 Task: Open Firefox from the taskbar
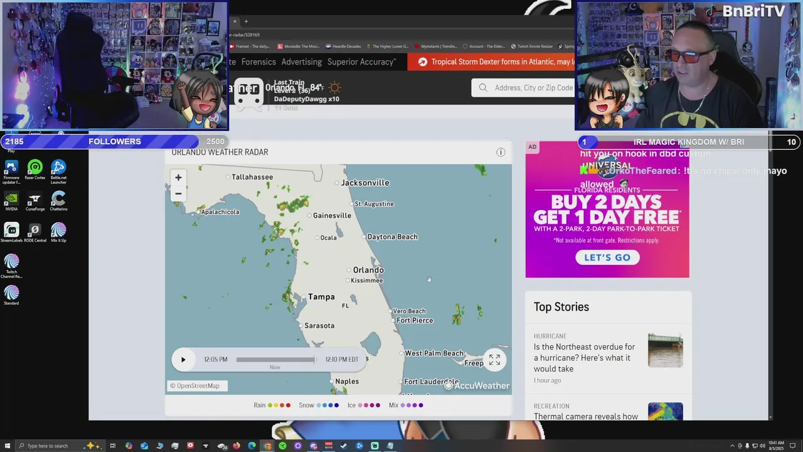coord(237,446)
